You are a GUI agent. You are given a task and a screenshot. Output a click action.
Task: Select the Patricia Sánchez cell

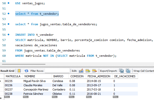(37, 94)
